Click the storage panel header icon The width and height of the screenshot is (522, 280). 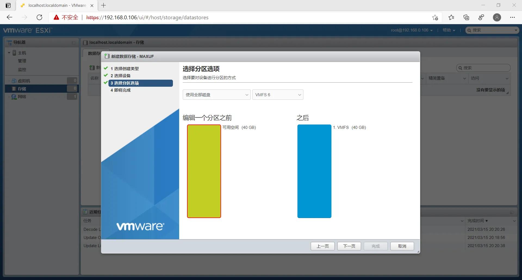click(85, 43)
